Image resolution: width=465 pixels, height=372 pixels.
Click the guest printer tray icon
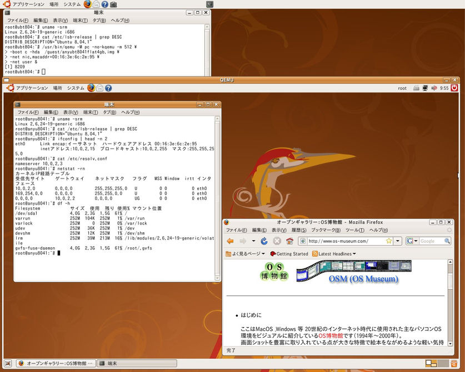[x=416, y=88]
